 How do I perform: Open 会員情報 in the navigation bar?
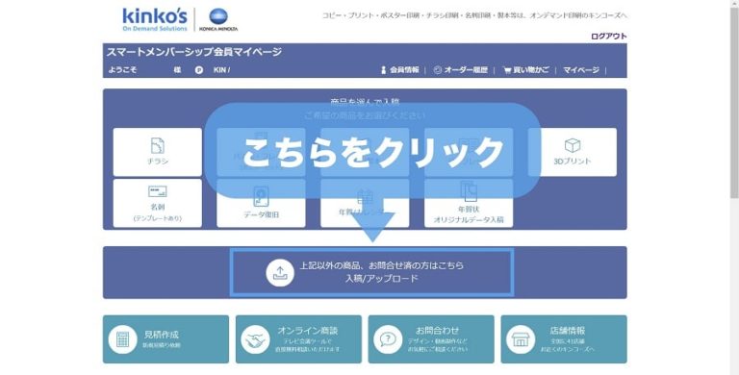click(x=399, y=70)
